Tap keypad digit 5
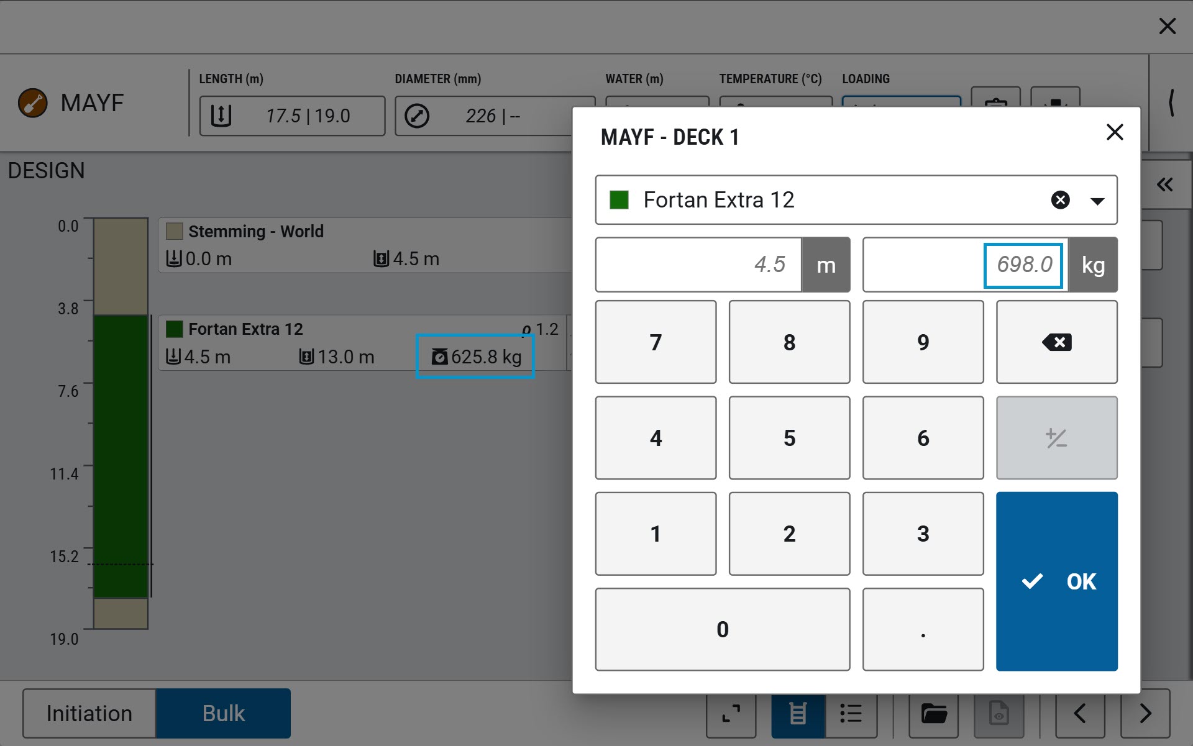The height and width of the screenshot is (746, 1193). [789, 438]
